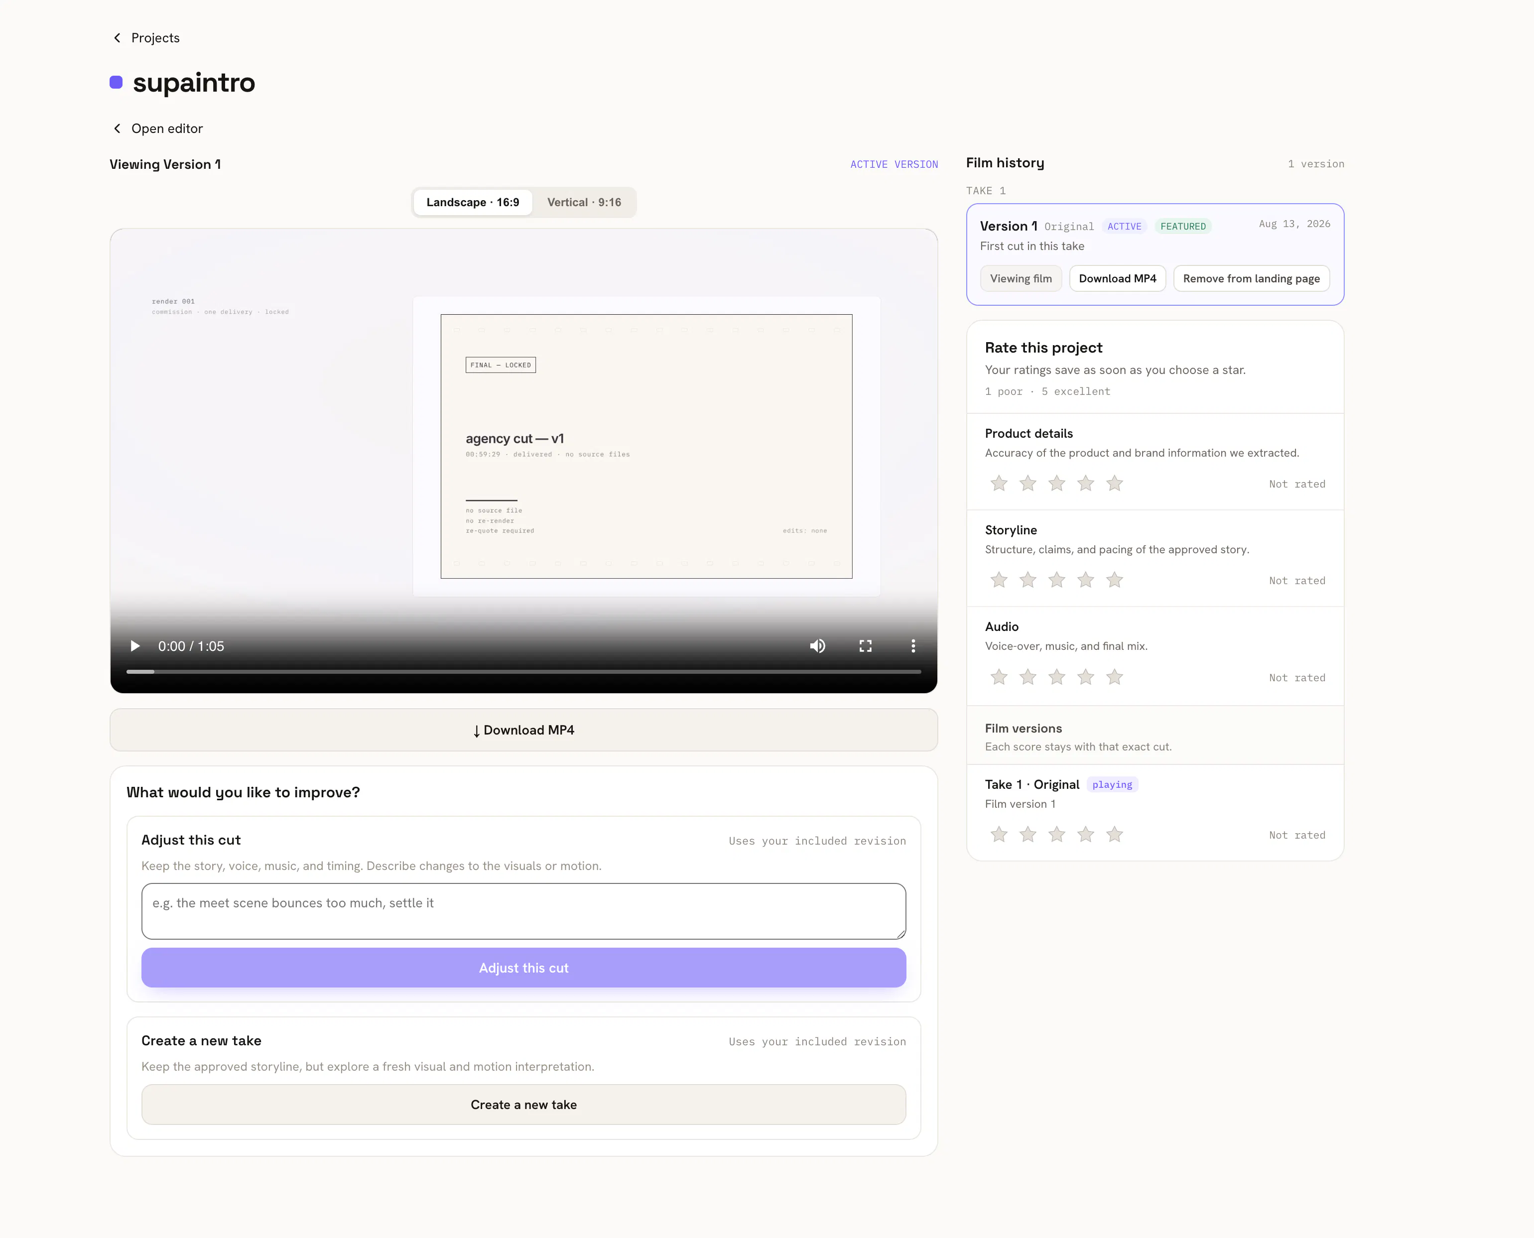Screen dimensions: 1534x1238
Task: Click Not rated label for Audio
Action: [1296, 678]
